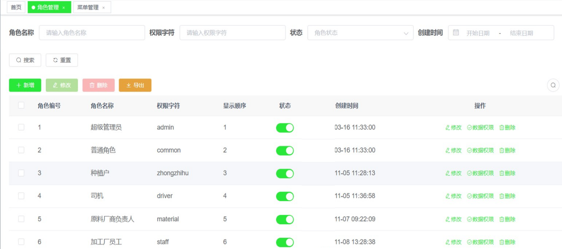Click 删除 in the staff row
This screenshot has width=562, height=249.
[x=507, y=242]
